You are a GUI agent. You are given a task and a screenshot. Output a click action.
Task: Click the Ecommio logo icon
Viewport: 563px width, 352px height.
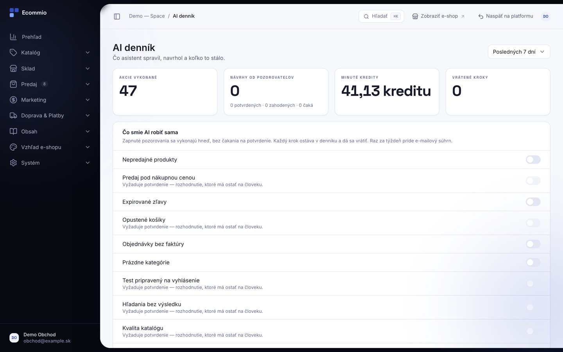[14, 13]
